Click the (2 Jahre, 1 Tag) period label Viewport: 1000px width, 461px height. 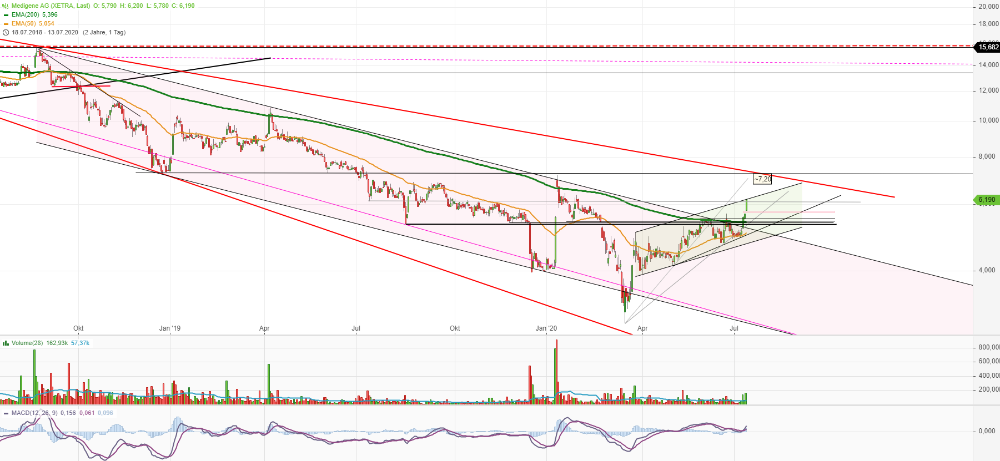point(104,32)
